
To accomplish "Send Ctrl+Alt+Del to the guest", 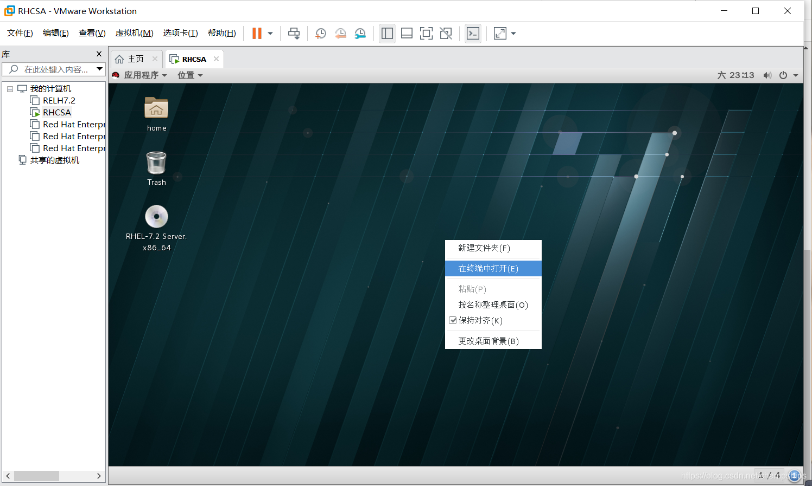I will (294, 33).
